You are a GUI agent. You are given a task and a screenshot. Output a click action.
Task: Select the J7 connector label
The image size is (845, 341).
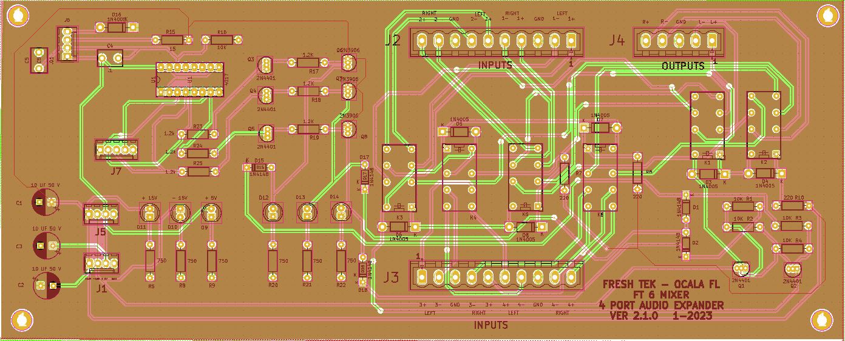117,170
